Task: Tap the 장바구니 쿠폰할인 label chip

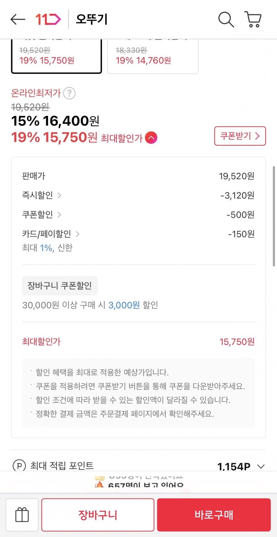Action: (60, 286)
